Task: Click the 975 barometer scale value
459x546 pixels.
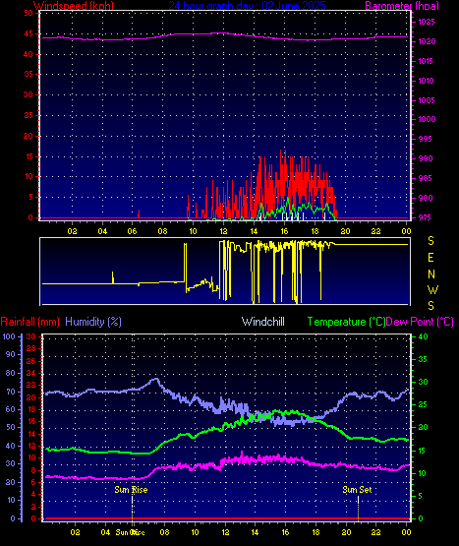Action: click(425, 217)
